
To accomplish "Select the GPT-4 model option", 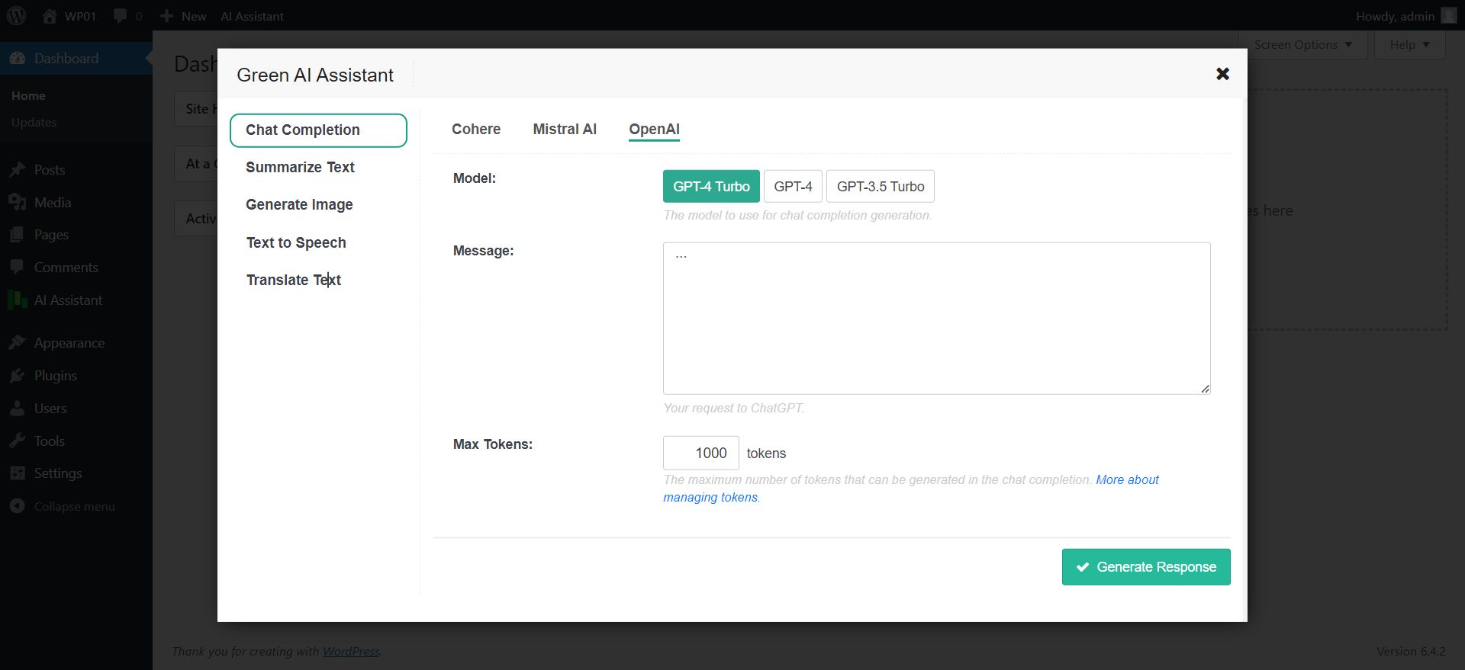I will pyautogui.click(x=793, y=187).
